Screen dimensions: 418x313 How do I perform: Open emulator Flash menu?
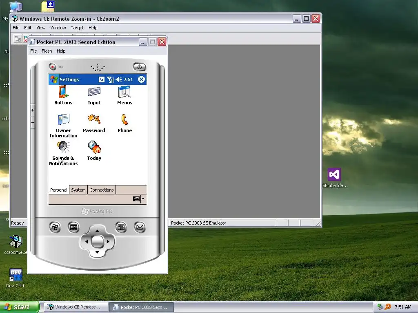coord(47,51)
